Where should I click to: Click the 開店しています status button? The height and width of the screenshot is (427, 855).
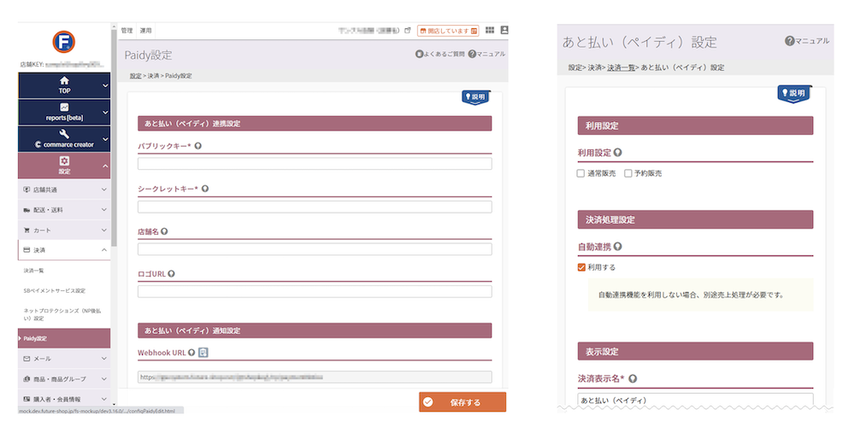coord(448,31)
